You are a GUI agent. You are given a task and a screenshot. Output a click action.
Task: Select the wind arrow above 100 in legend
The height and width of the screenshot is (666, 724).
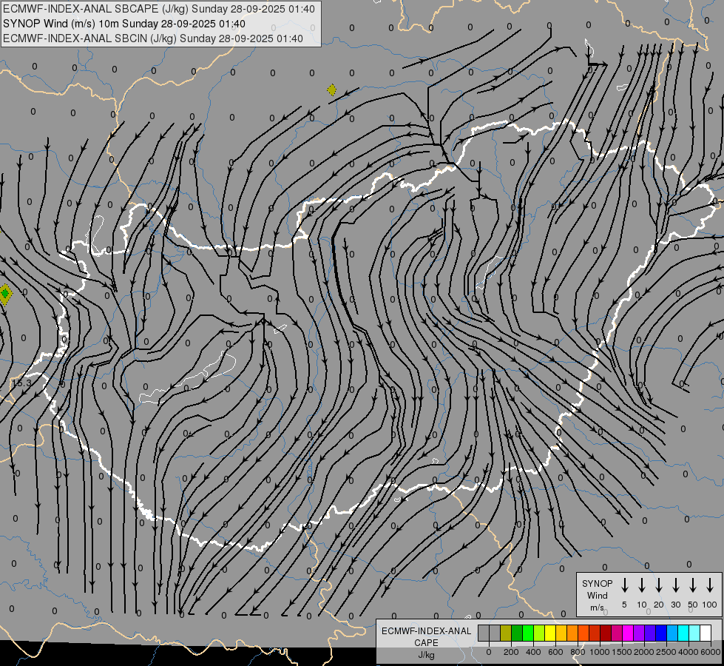710,585
